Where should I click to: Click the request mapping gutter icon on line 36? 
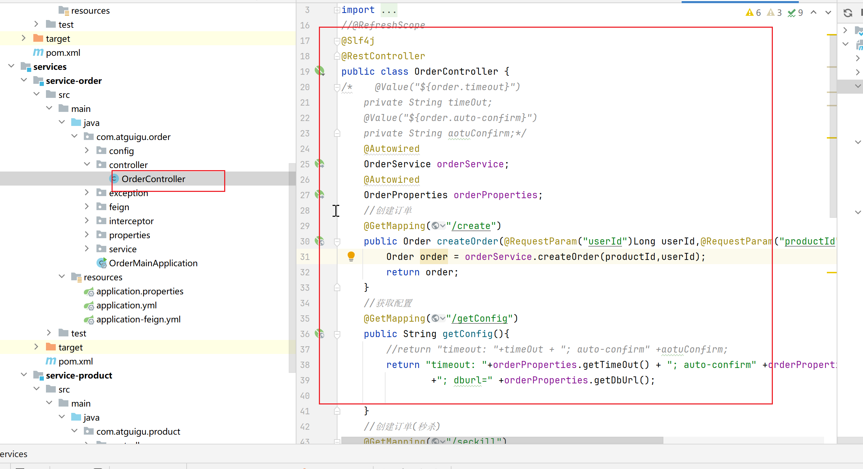320,334
